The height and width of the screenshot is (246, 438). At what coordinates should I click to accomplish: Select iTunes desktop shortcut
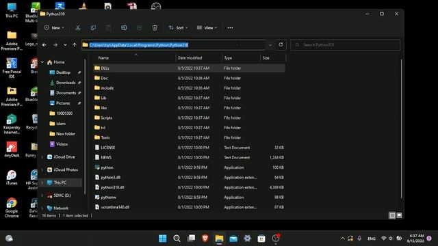click(12, 178)
